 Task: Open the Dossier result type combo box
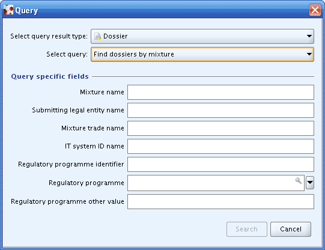[202, 36]
